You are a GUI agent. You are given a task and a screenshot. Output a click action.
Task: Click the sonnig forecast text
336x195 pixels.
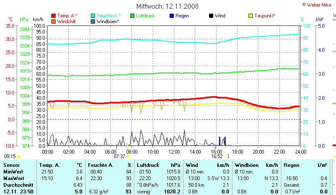(144, 192)
